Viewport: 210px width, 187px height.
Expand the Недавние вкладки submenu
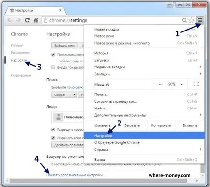pyautogui.click(x=144, y=67)
